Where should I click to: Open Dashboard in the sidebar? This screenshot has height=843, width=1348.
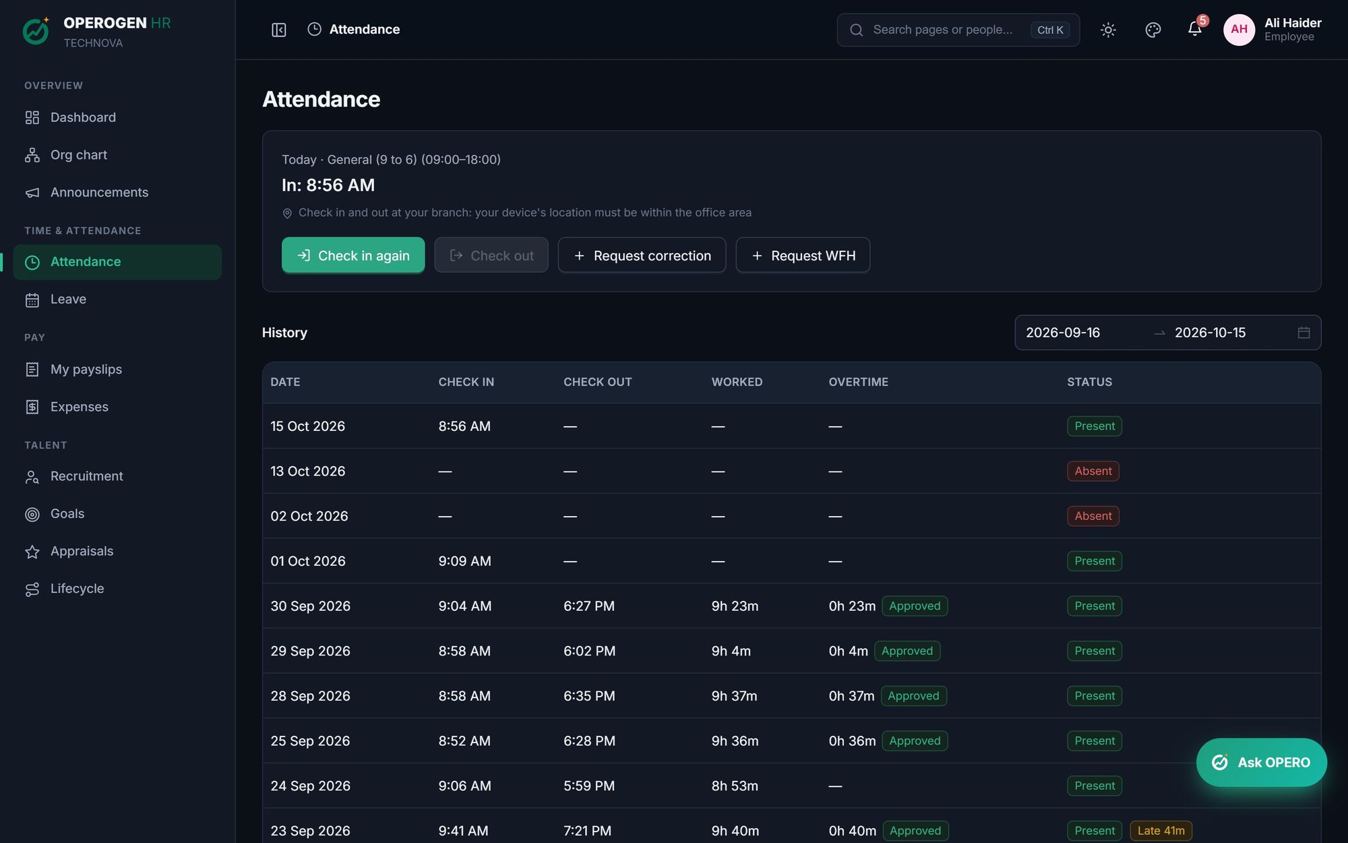point(117,117)
